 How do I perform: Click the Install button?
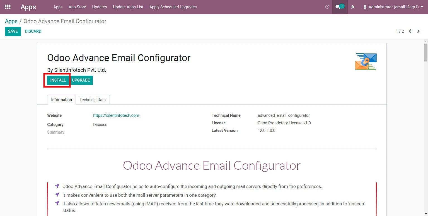58,80
